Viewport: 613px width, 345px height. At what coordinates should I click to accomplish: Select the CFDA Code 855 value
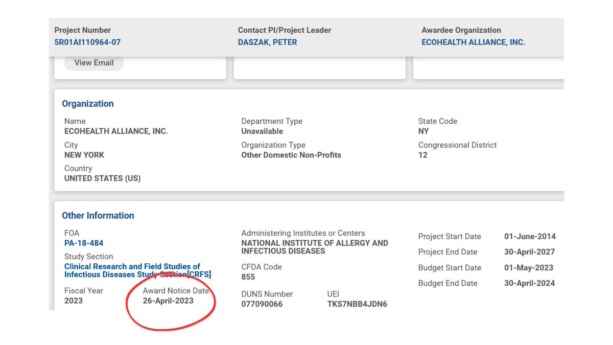coord(248,277)
